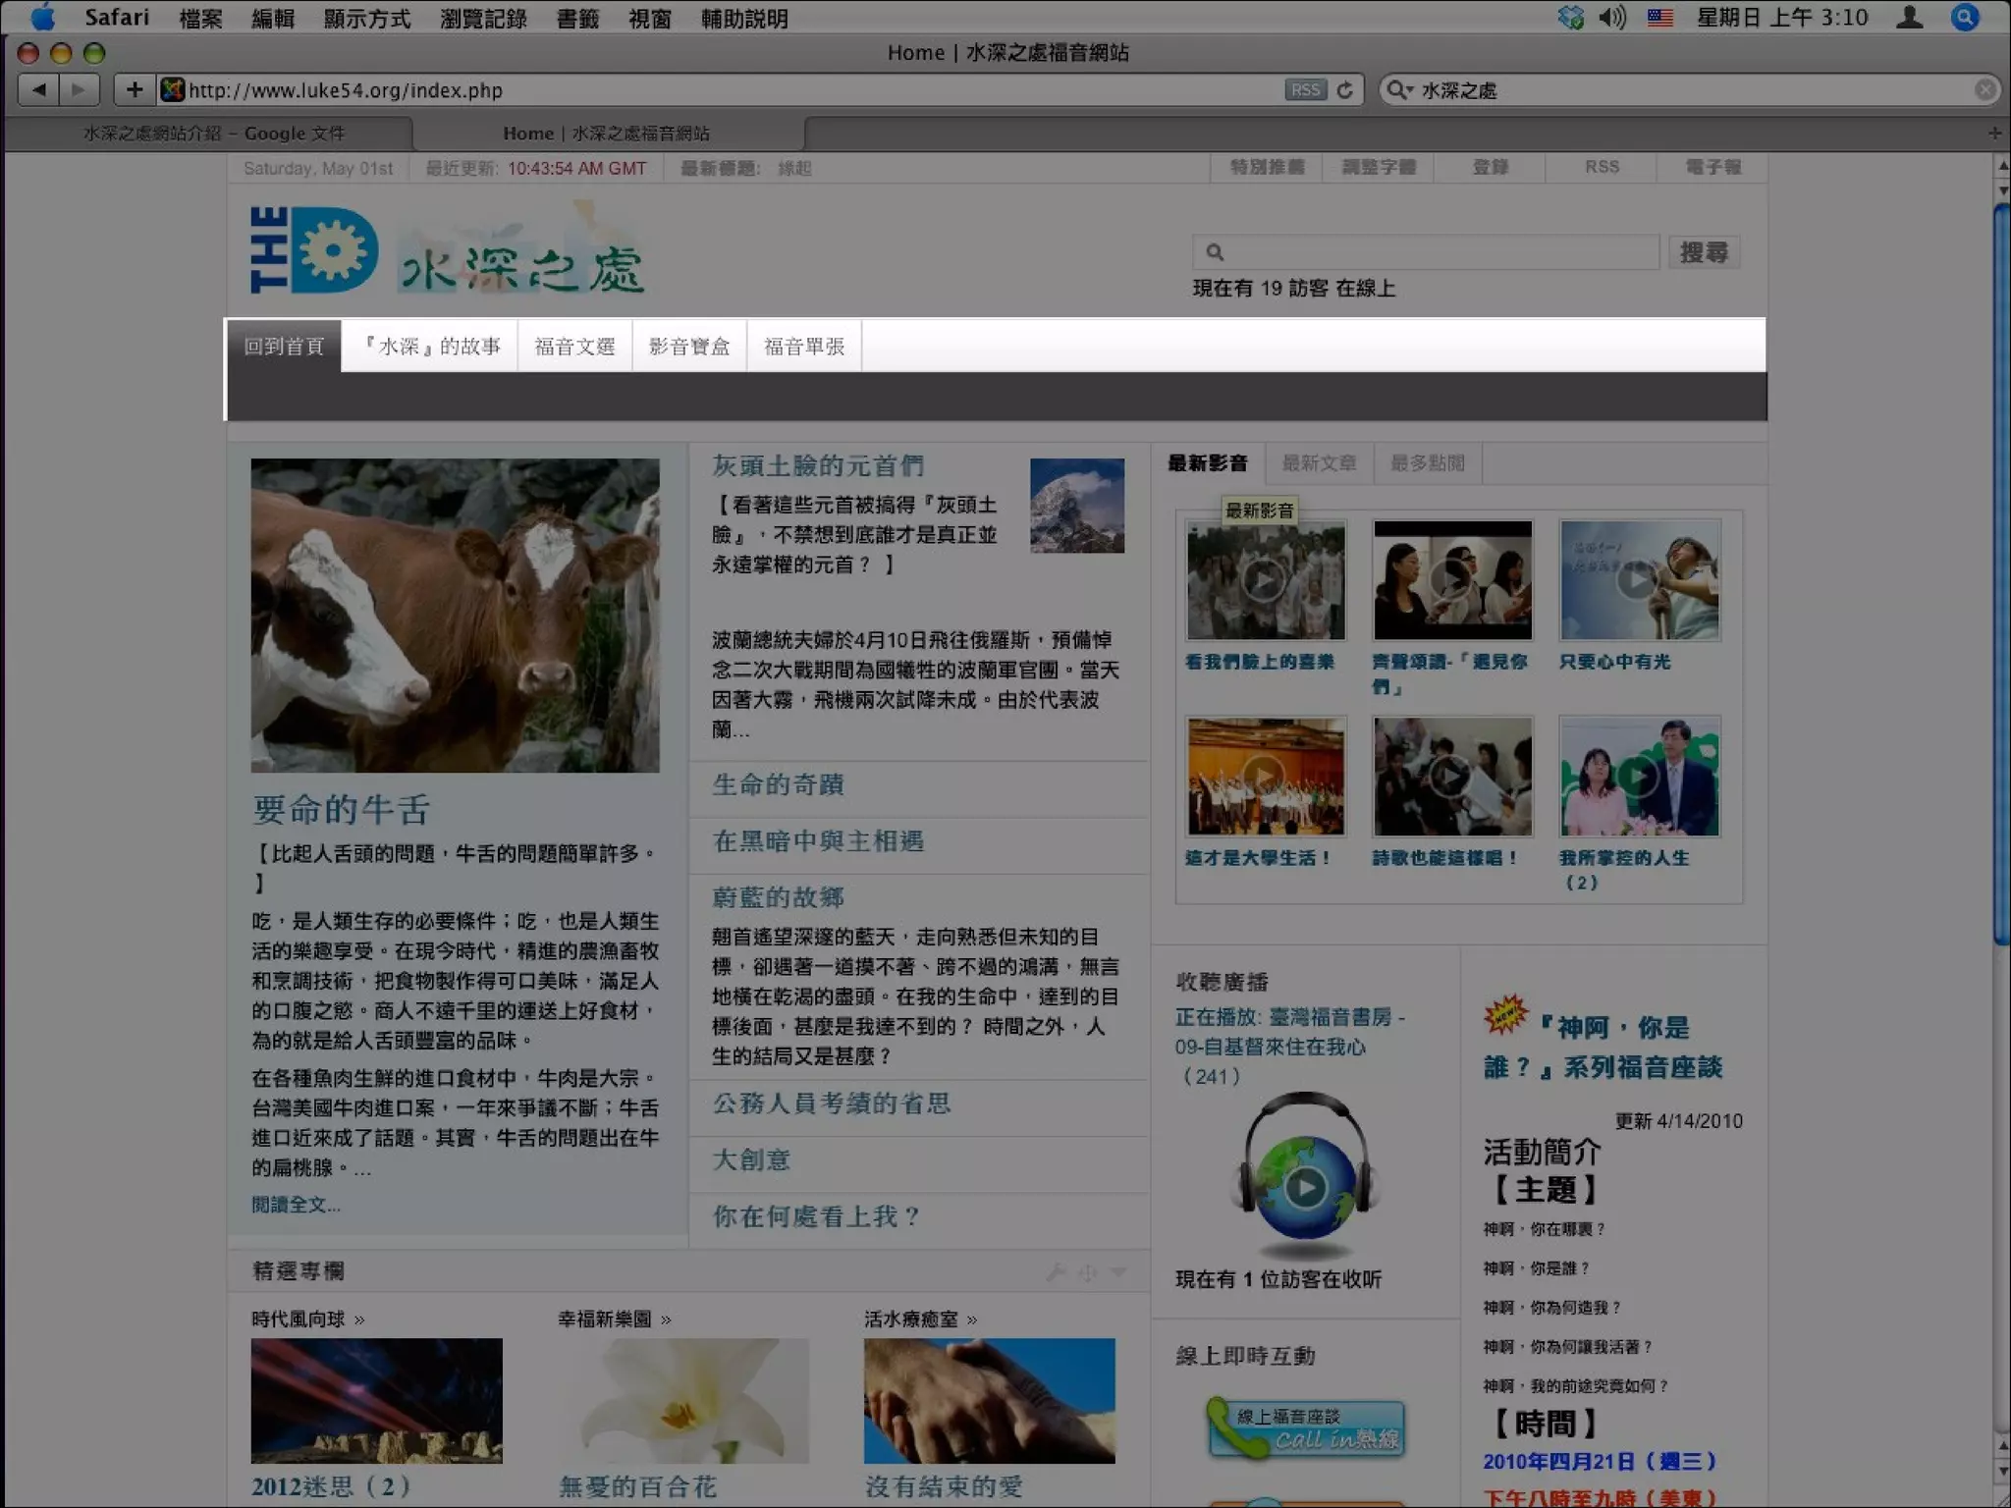Open the new tab plus button

point(1994,133)
